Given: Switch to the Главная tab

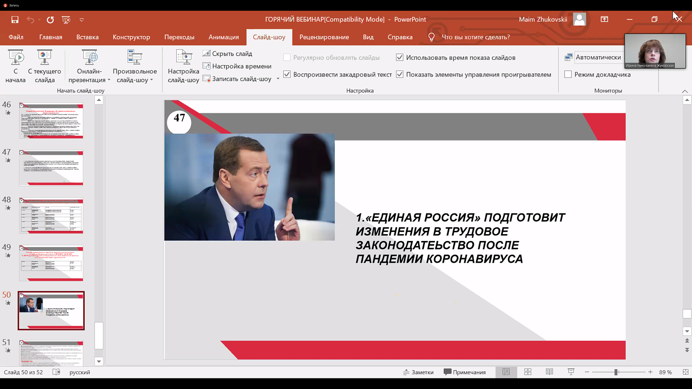Looking at the screenshot, I should pyautogui.click(x=51, y=37).
